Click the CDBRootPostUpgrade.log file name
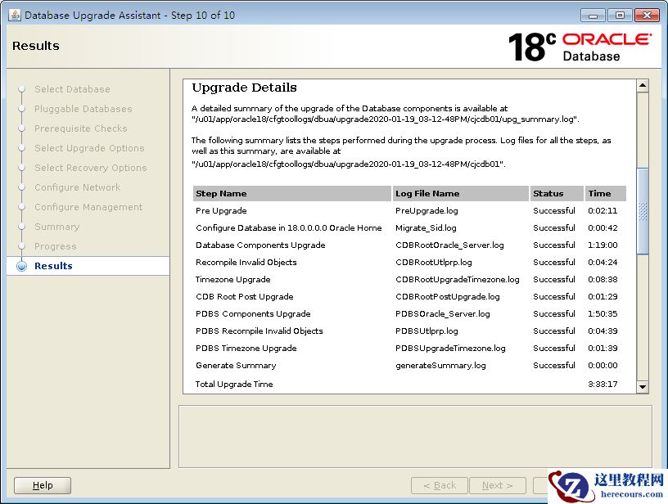This screenshot has height=504, width=668. point(448,297)
